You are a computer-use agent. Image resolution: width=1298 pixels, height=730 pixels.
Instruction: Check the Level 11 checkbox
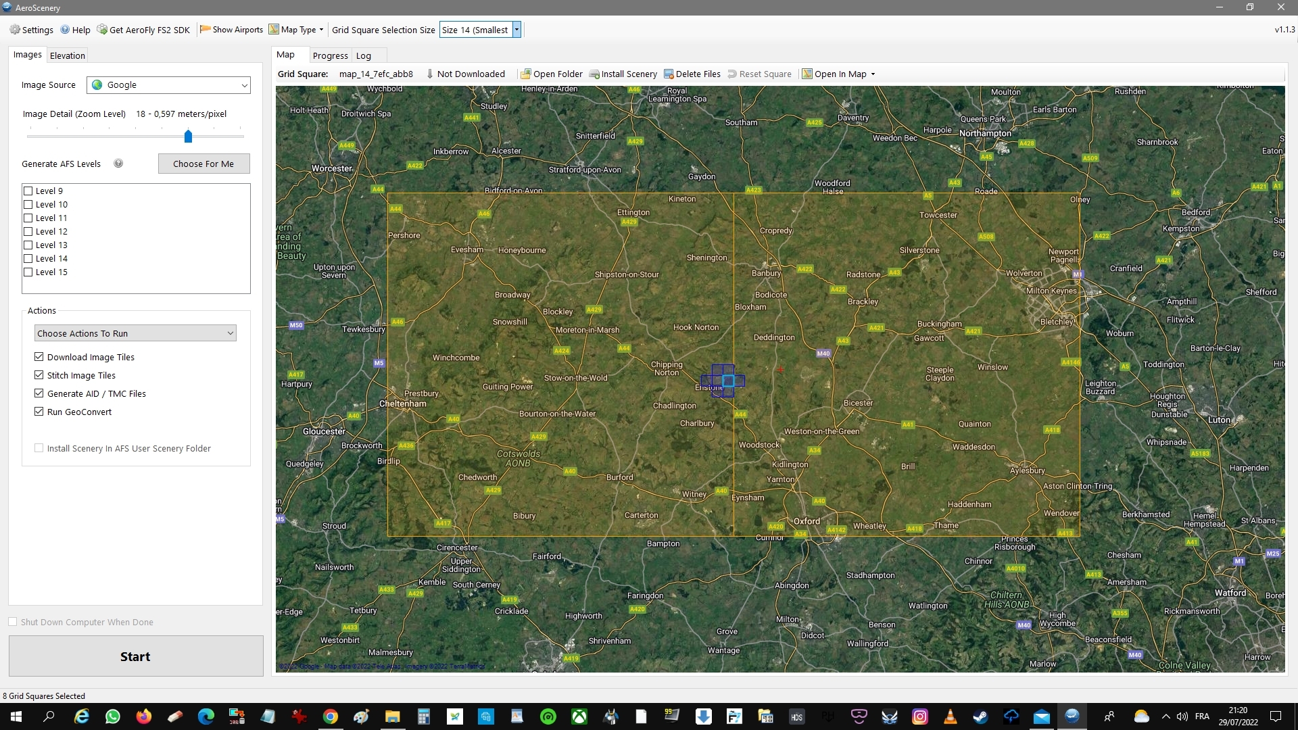pyautogui.click(x=28, y=218)
